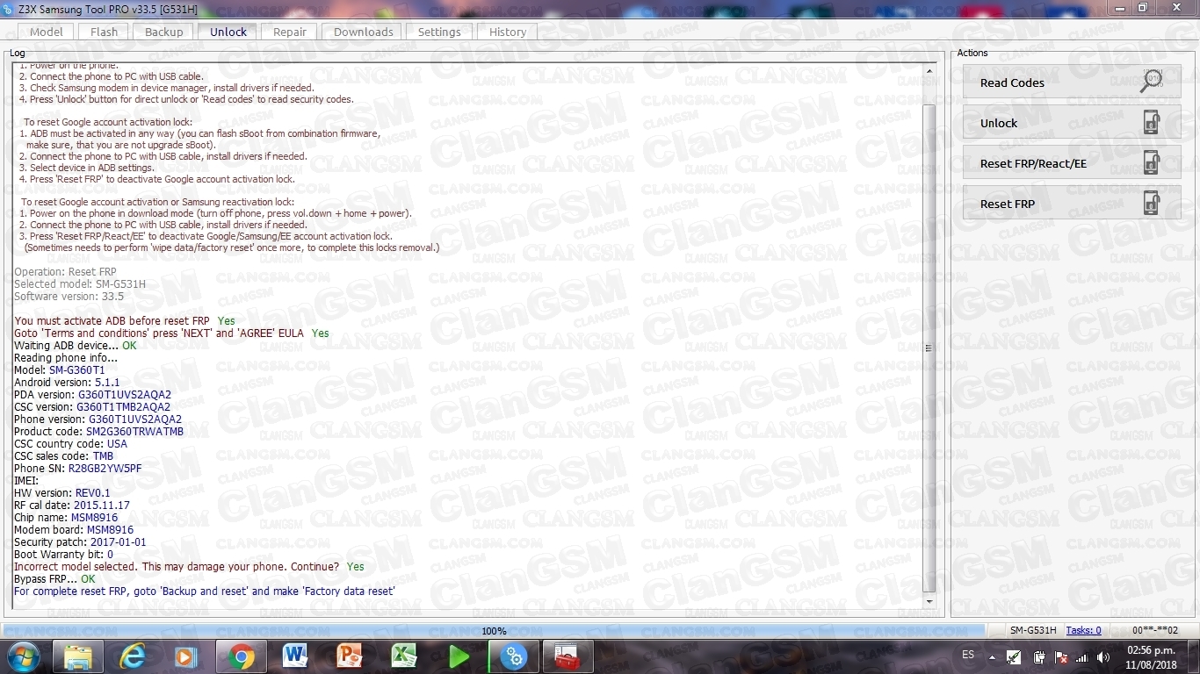Open Excel from the taskbar

point(404,656)
